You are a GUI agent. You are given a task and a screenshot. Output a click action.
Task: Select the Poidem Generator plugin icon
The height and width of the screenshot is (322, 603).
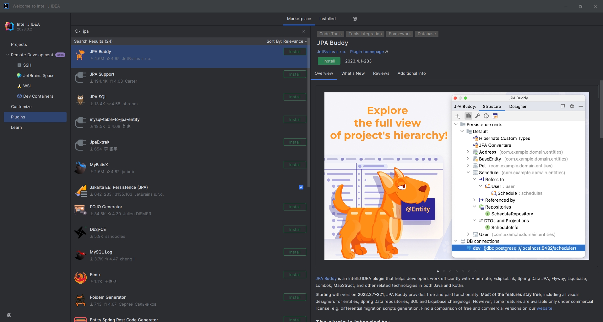click(x=80, y=300)
